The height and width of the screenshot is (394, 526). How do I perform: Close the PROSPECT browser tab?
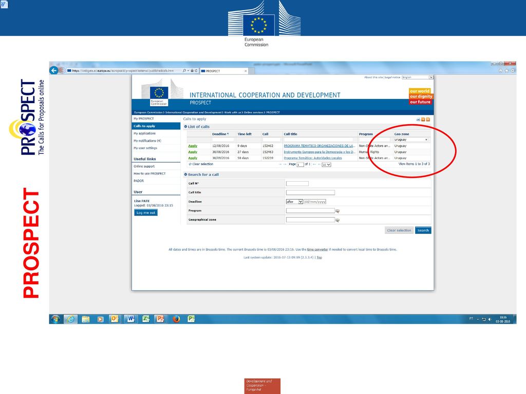246,71
